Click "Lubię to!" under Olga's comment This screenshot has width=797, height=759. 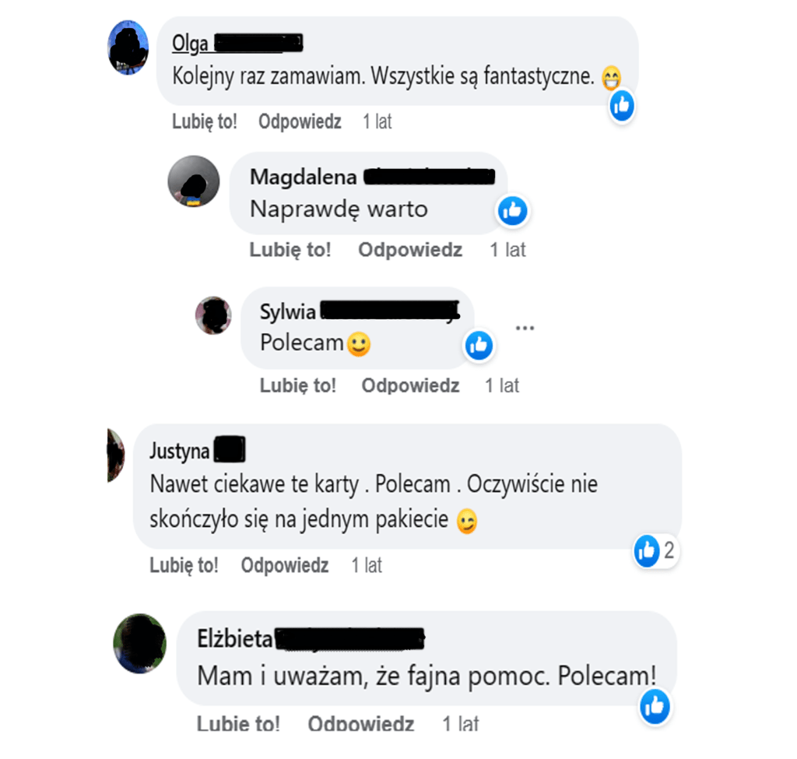[205, 122]
